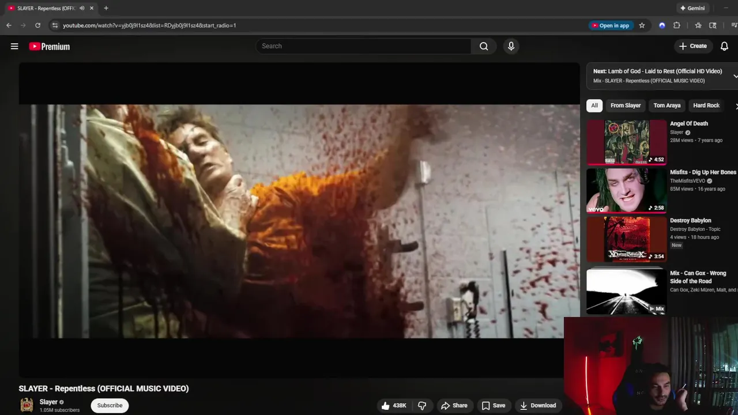Open Destroy Babylon video thumbnail
The width and height of the screenshot is (738, 415).
[x=627, y=239]
